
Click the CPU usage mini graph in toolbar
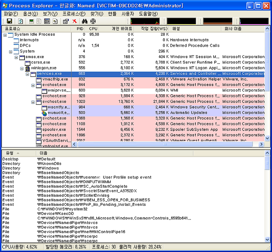point(145,21)
